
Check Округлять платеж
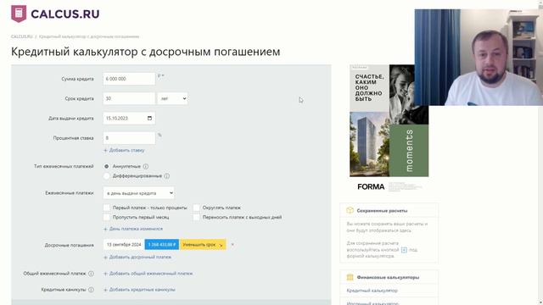[196, 208]
